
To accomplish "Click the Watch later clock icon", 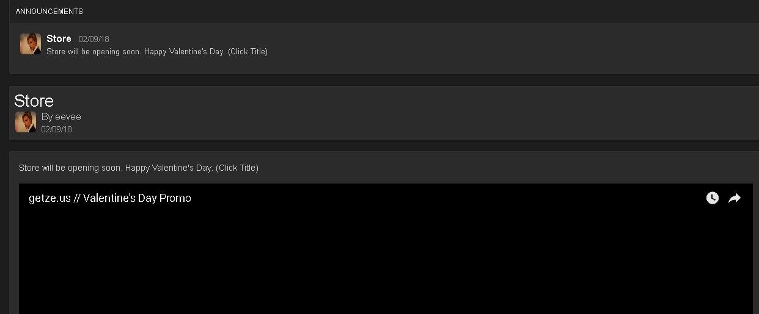I will (x=712, y=198).
